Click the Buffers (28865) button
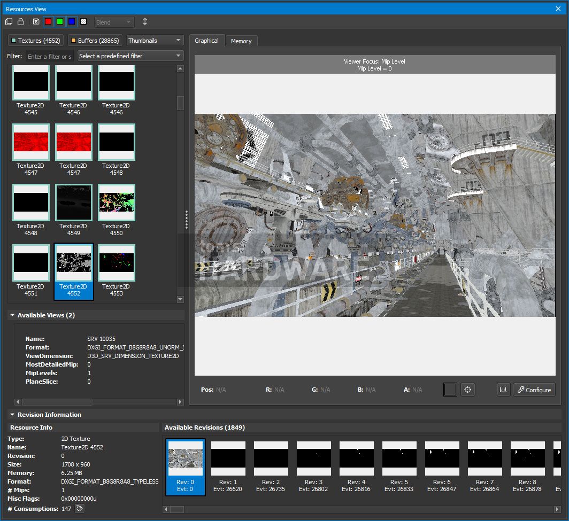The height and width of the screenshot is (521, 569). click(95, 40)
